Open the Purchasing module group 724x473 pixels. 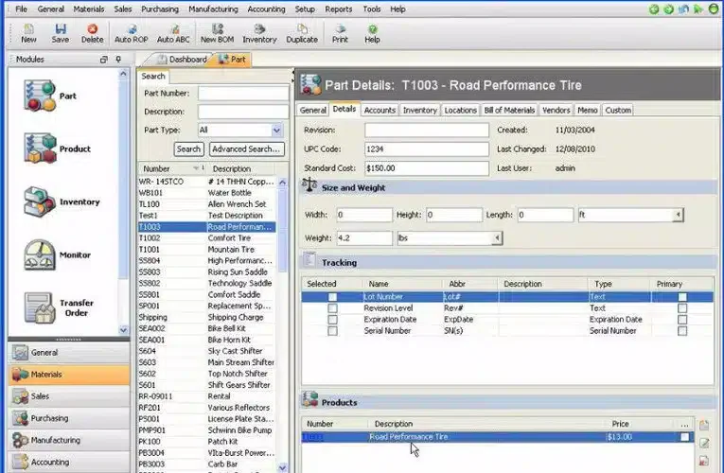click(69, 418)
